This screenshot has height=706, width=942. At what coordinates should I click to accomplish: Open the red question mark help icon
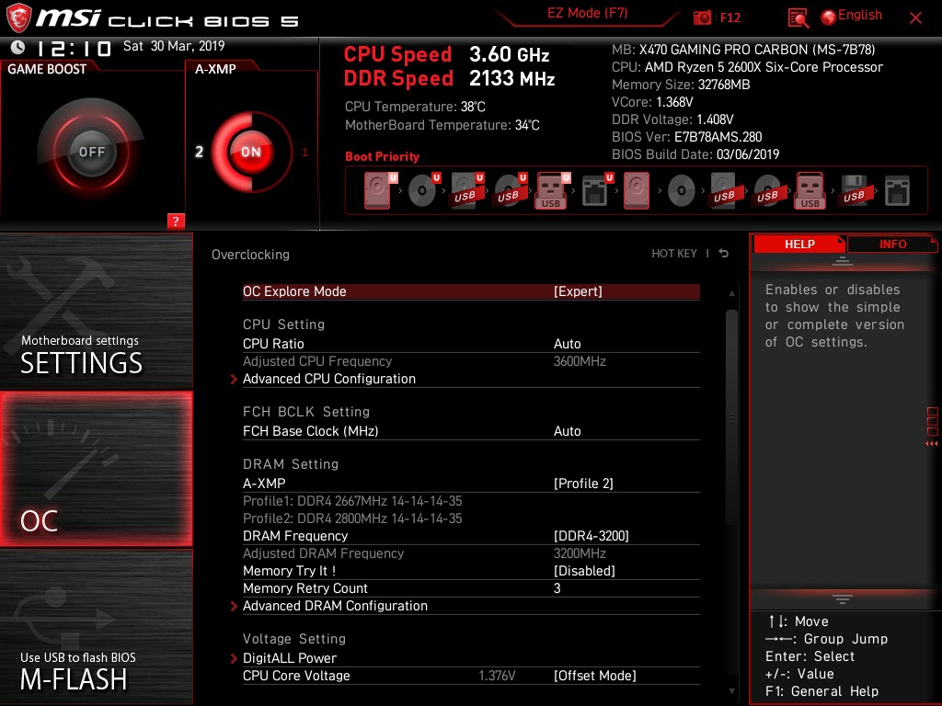pos(176,221)
